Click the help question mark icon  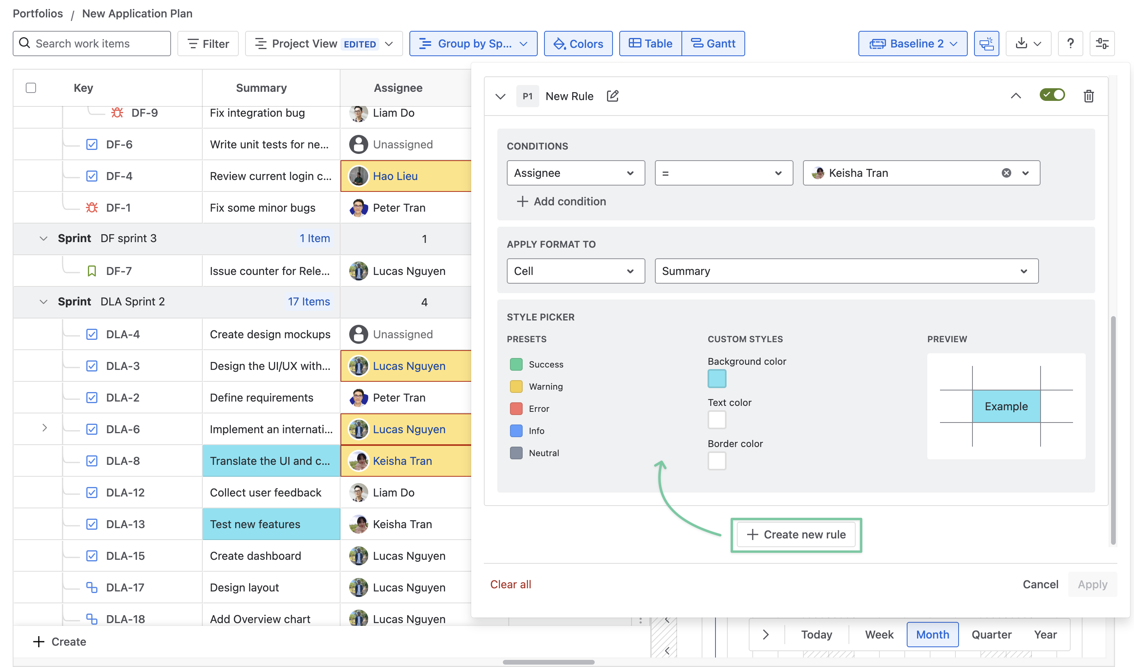[1070, 44]
